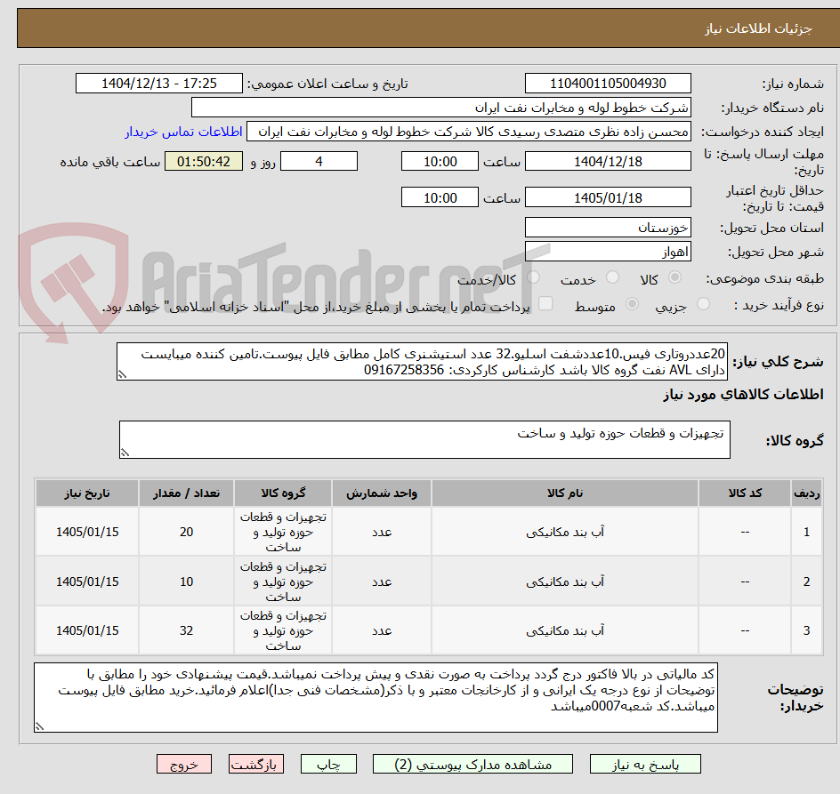840x794 pixels.
Task: Grab the resize handle of description box
Action: pyautogui.click(x=122, y=375)
